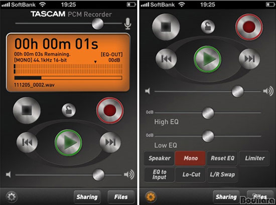Close settings via orange gear icon
276x205 pixels.
[x=151, y=196]
